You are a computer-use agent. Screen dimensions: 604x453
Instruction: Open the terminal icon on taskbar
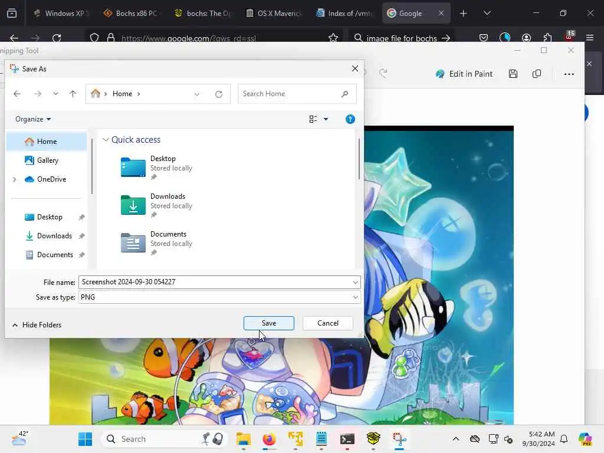tap(347, 439)
